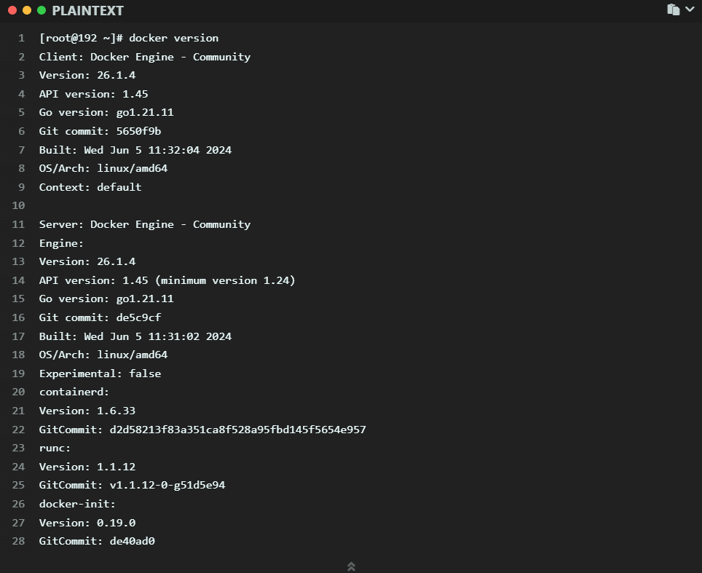Click the containerd GitCommit hash d2d58213f83a...
This screenshot has height=573, width=702.
(x=237, y=430)
